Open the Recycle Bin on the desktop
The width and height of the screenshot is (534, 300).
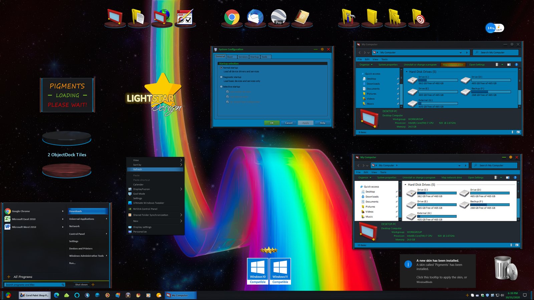505,268
